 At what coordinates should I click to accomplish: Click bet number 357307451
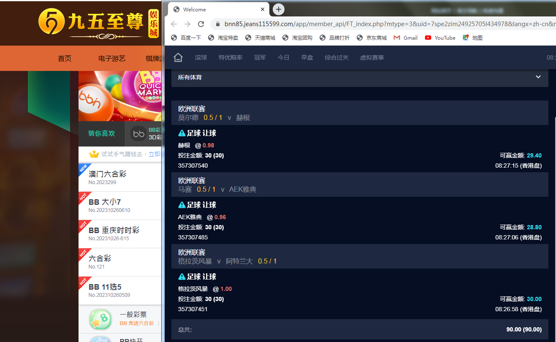coord(193,309)
